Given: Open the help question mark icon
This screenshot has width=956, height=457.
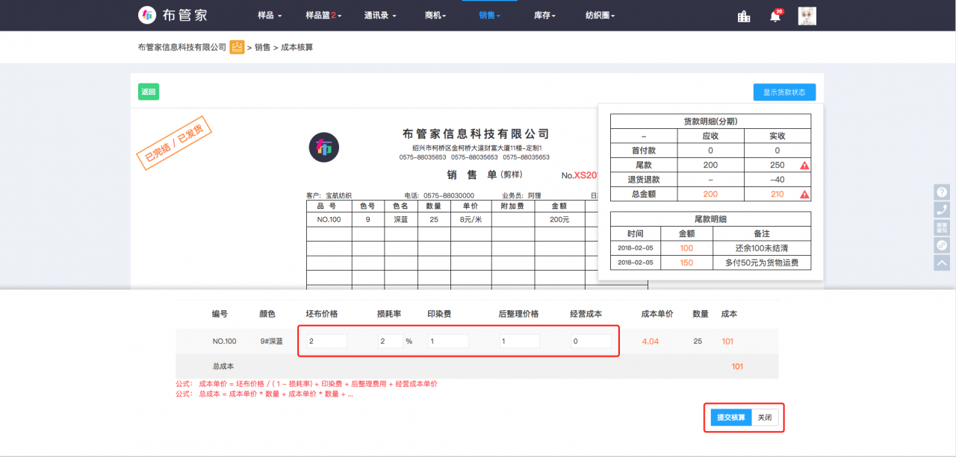Looking at the screenshot, I should [942, 192].
